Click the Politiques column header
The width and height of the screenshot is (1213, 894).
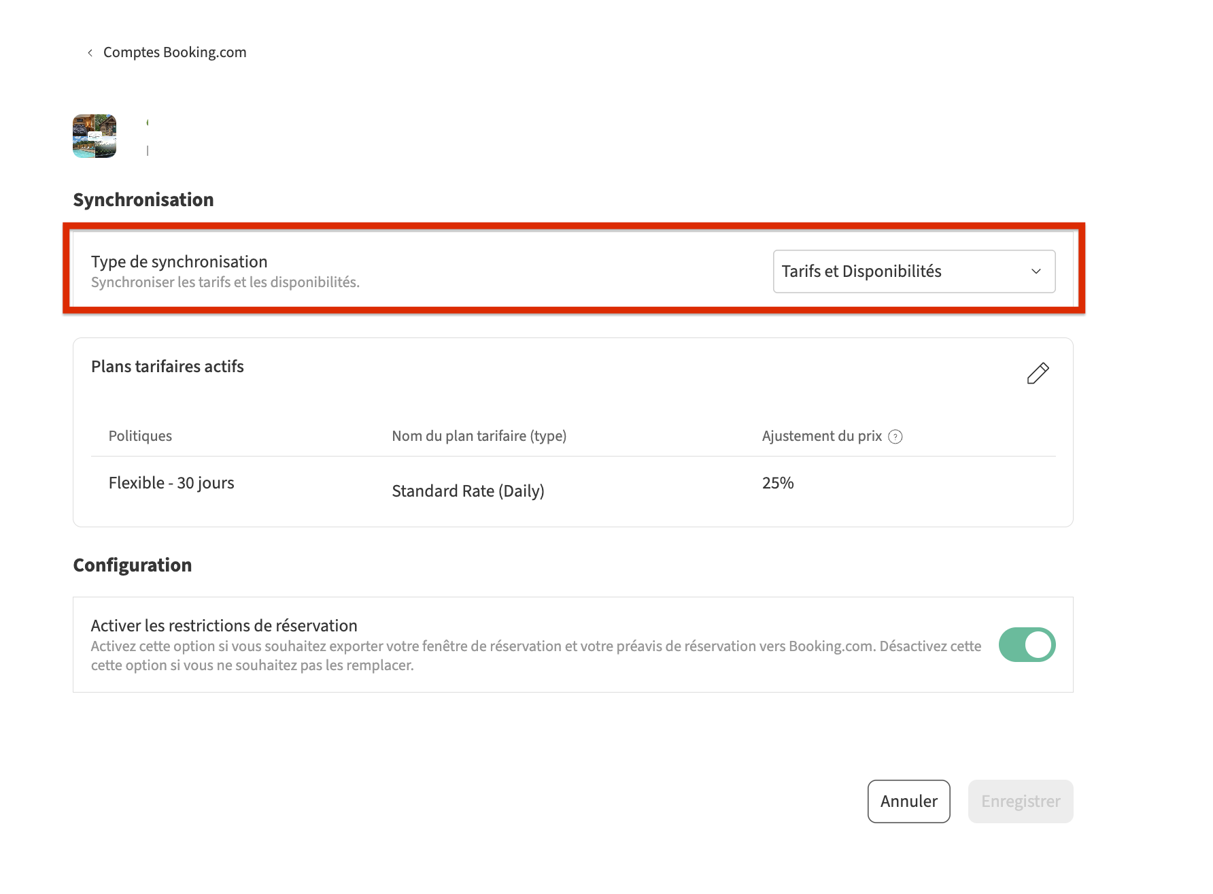[x=140, y=436]
